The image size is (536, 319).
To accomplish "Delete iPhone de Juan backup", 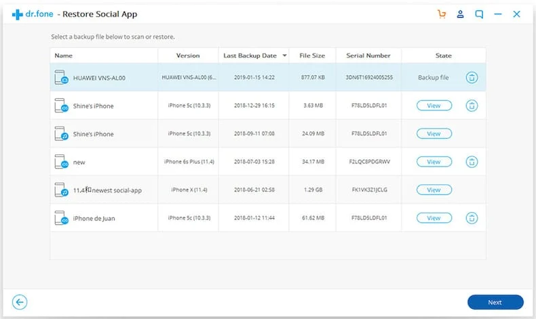I will coord(472,218).
